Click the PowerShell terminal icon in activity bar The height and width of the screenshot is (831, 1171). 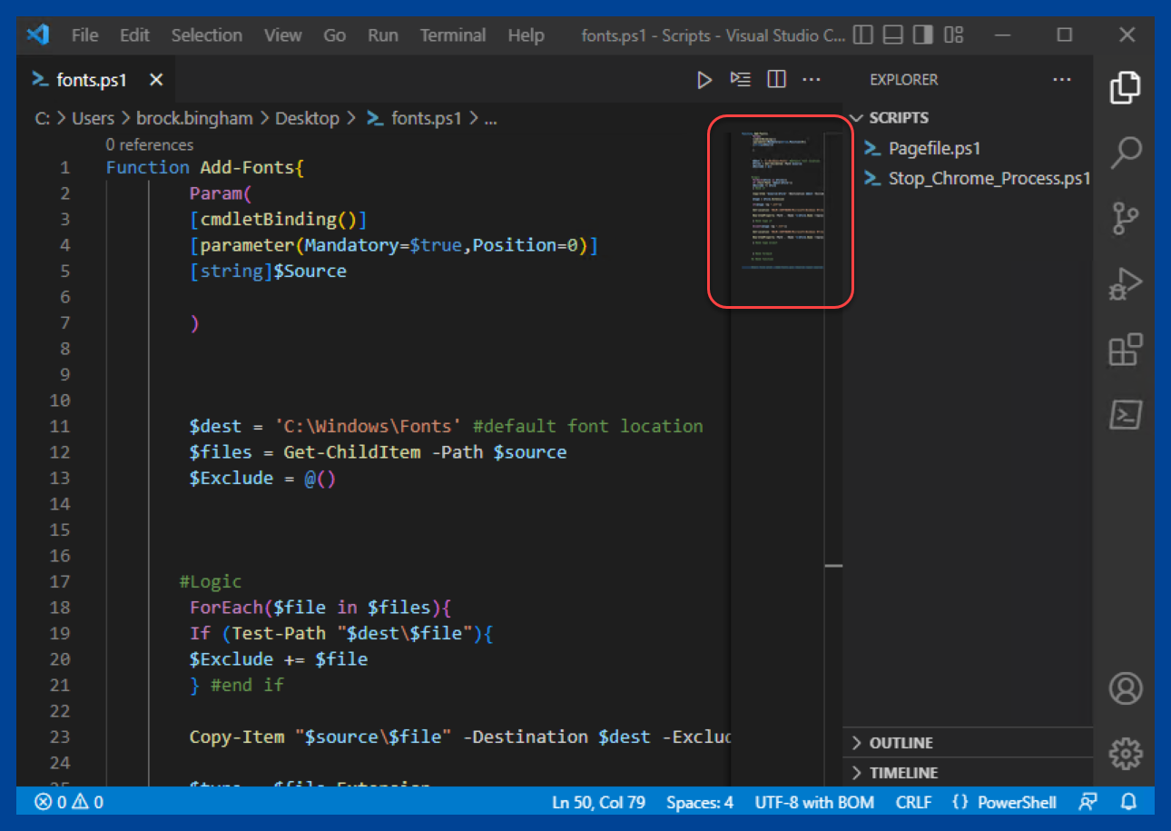pyautogui.click(x=1126, y=415)
